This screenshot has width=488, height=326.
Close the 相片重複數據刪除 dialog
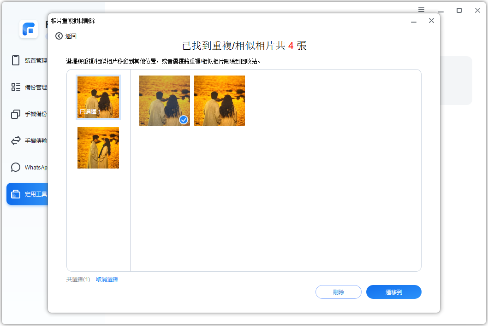pos(431,21)
